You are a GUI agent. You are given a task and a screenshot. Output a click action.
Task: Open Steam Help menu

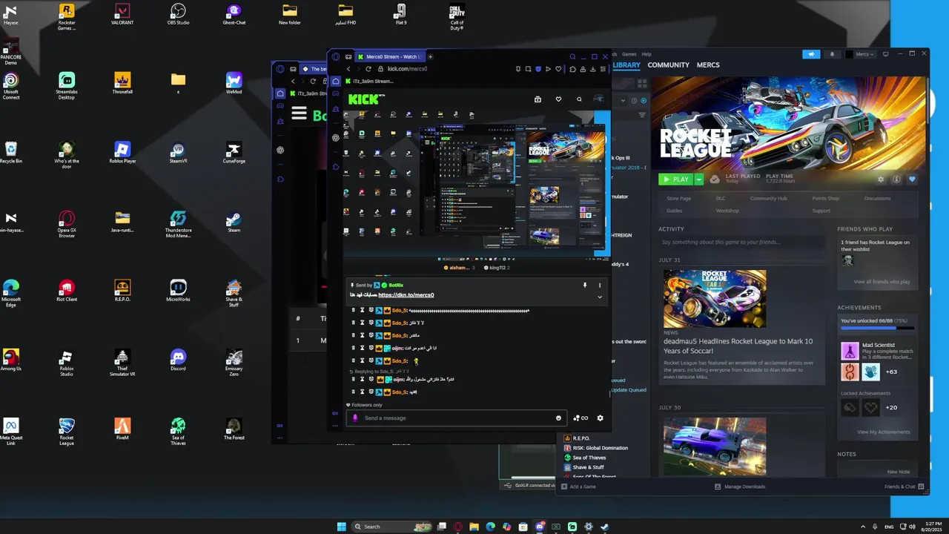click(647, 54)
